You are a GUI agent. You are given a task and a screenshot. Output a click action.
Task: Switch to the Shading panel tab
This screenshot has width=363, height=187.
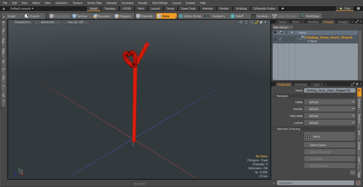[x=313, y=22]
